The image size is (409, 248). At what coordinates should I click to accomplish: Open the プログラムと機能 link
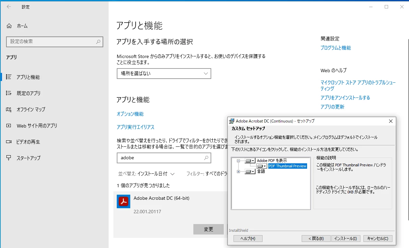coord(335,48)
